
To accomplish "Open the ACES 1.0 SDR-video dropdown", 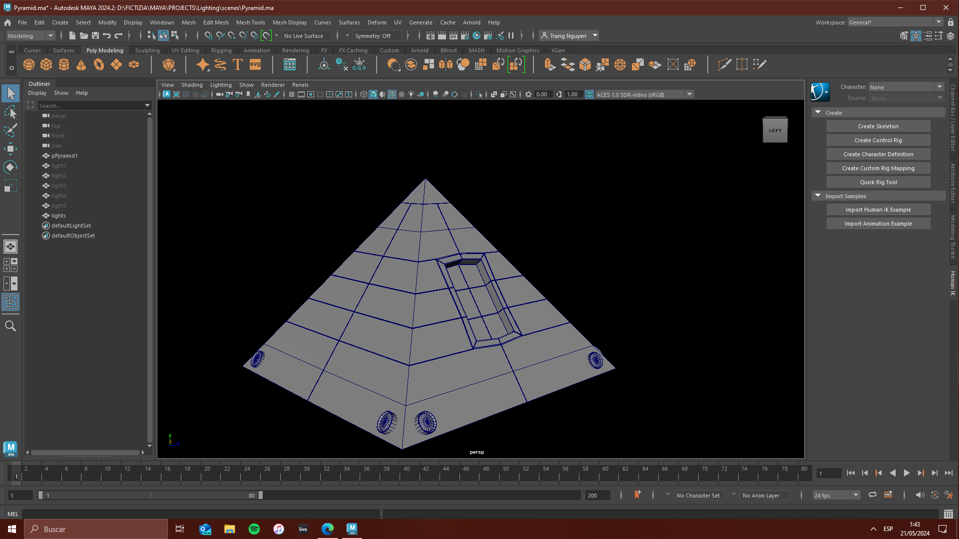I will tap(644, 94).
